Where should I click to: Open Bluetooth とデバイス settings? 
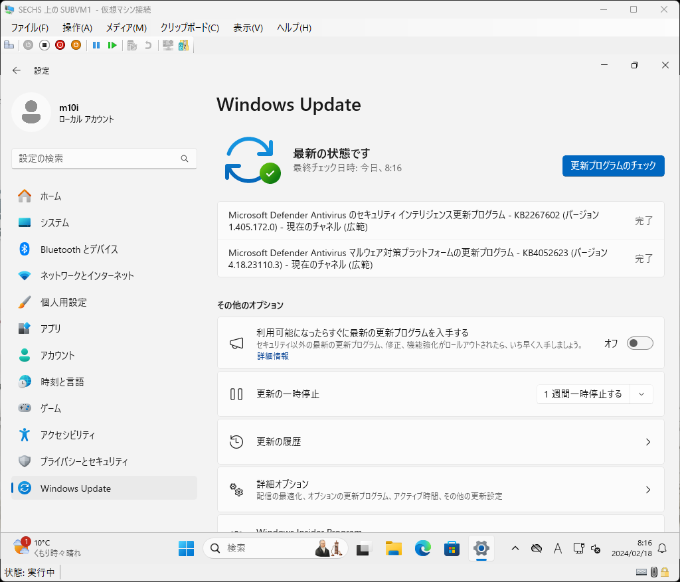coord(104,249)
